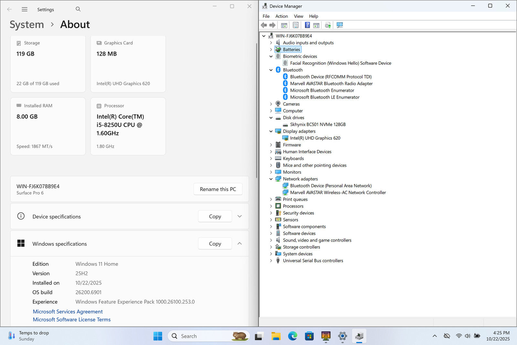Open Properties via the toolbar icon
Image resolution: width=517 pixels, height=345 pixels.
point(296,25)
